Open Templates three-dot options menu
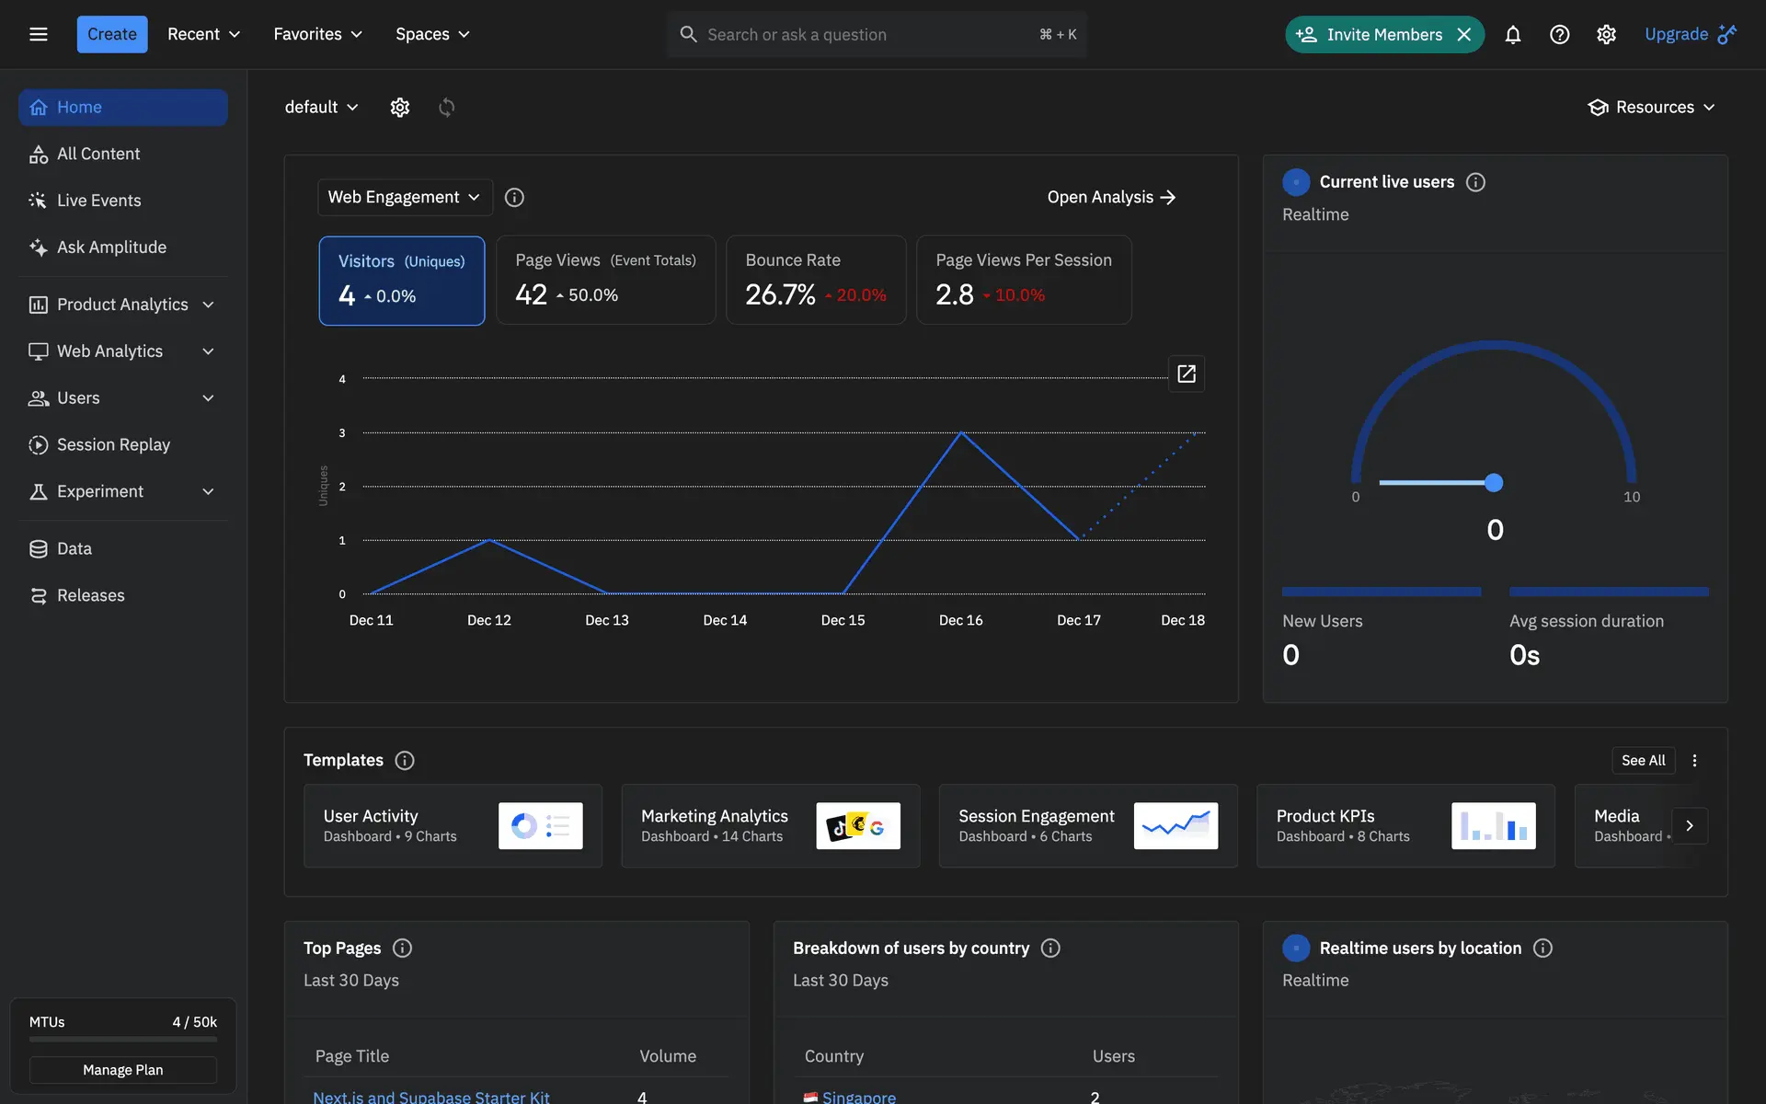Screen dimensions: 1766x1104 [1694, 760]
